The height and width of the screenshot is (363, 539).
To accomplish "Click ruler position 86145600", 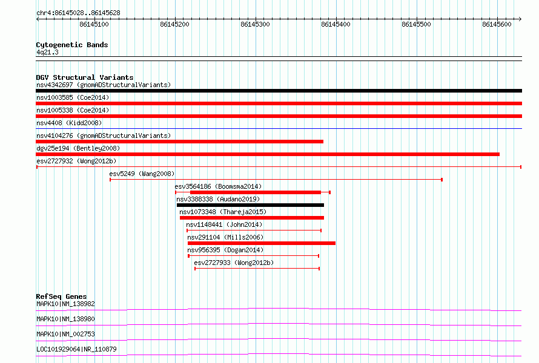I will pyautogui.click(x=497, y=24).
